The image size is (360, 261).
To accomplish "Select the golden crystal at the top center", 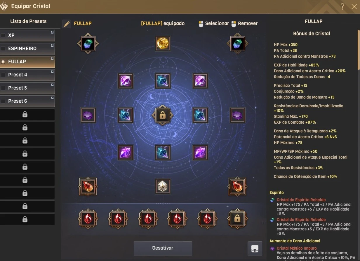I will 163,43.
